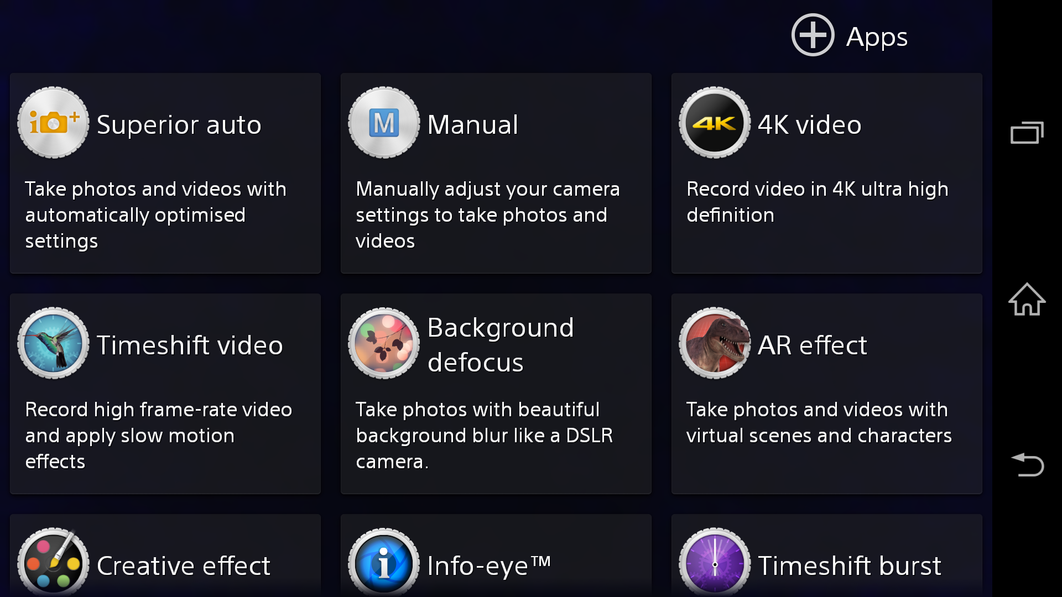The width and height of the screenshot is (1062, 597).
Task: Open the recent apps overview button
Action: point(1027,133)
